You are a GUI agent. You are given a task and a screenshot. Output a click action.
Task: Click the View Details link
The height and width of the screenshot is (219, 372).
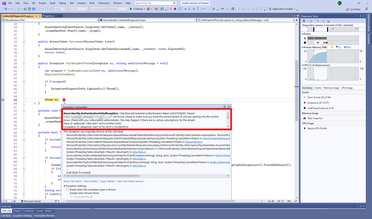[x=90, y=181]
